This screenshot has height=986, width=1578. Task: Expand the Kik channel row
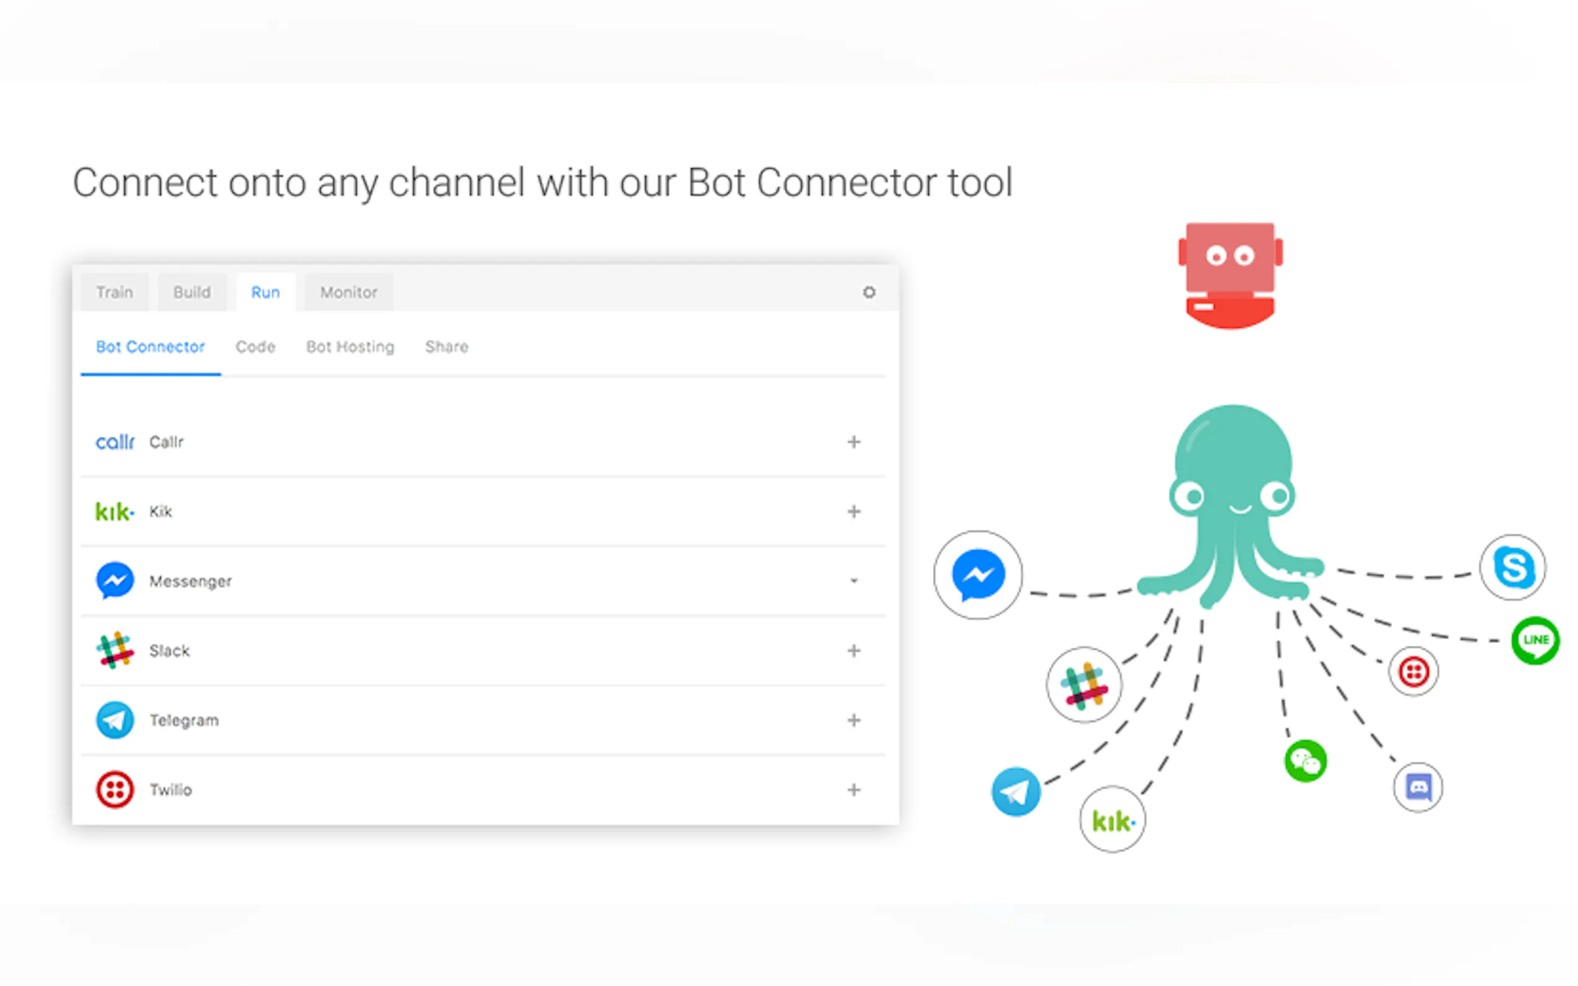pyautogui.click(x=854, y=512)
